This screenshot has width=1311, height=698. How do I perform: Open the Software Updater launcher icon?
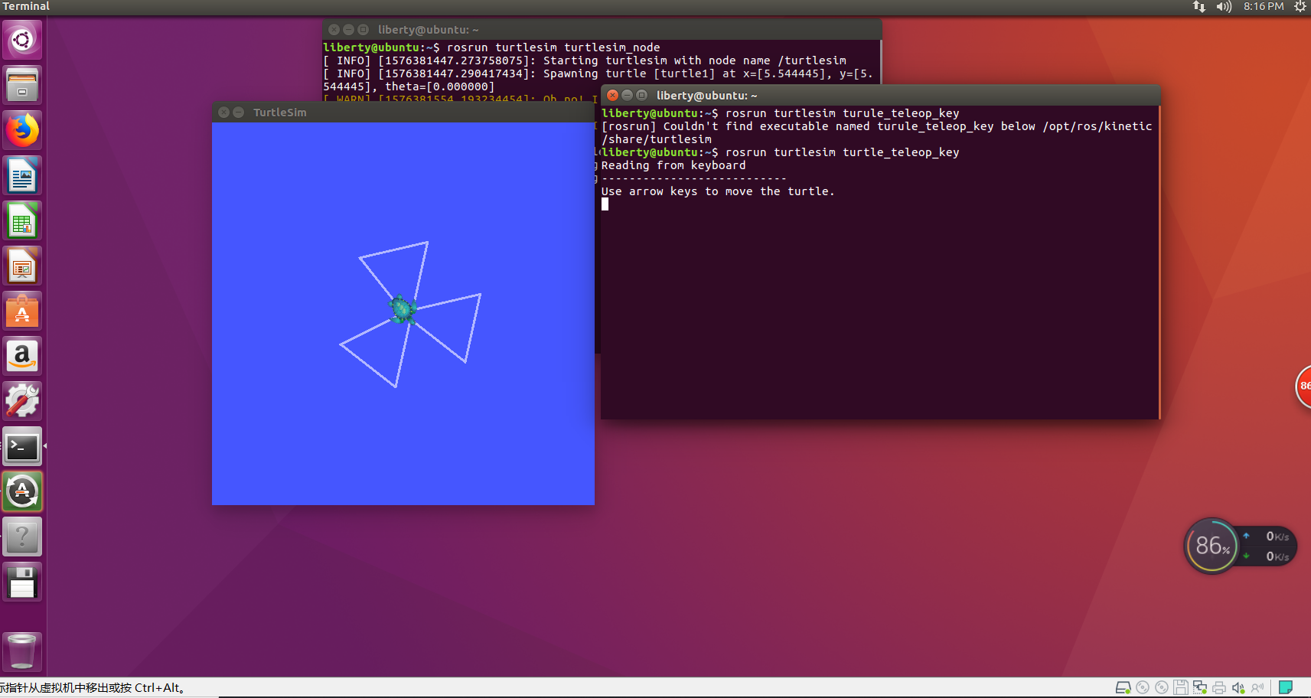[22, 491]
